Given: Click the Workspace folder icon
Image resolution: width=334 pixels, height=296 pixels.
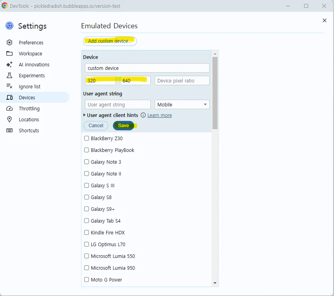Looking at the screenshot, I should [x=9, y=53].
